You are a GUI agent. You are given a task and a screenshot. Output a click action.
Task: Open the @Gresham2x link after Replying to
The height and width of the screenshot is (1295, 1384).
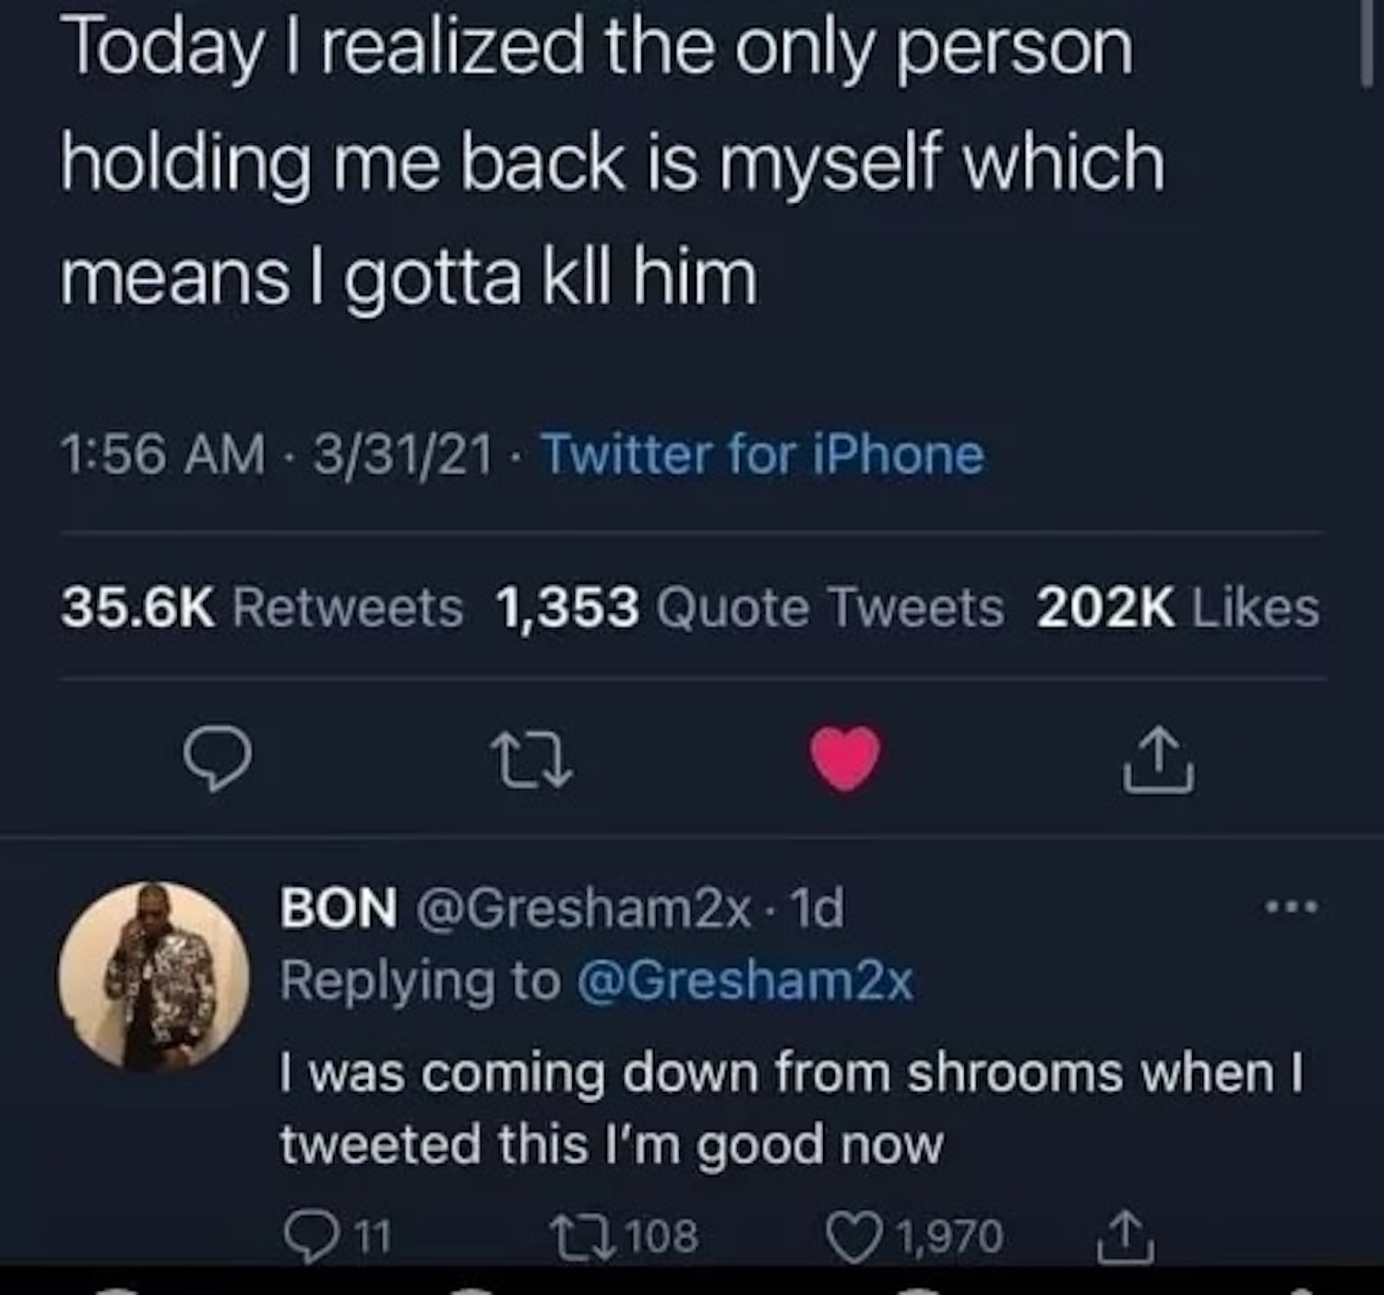(x=745, y=980)
